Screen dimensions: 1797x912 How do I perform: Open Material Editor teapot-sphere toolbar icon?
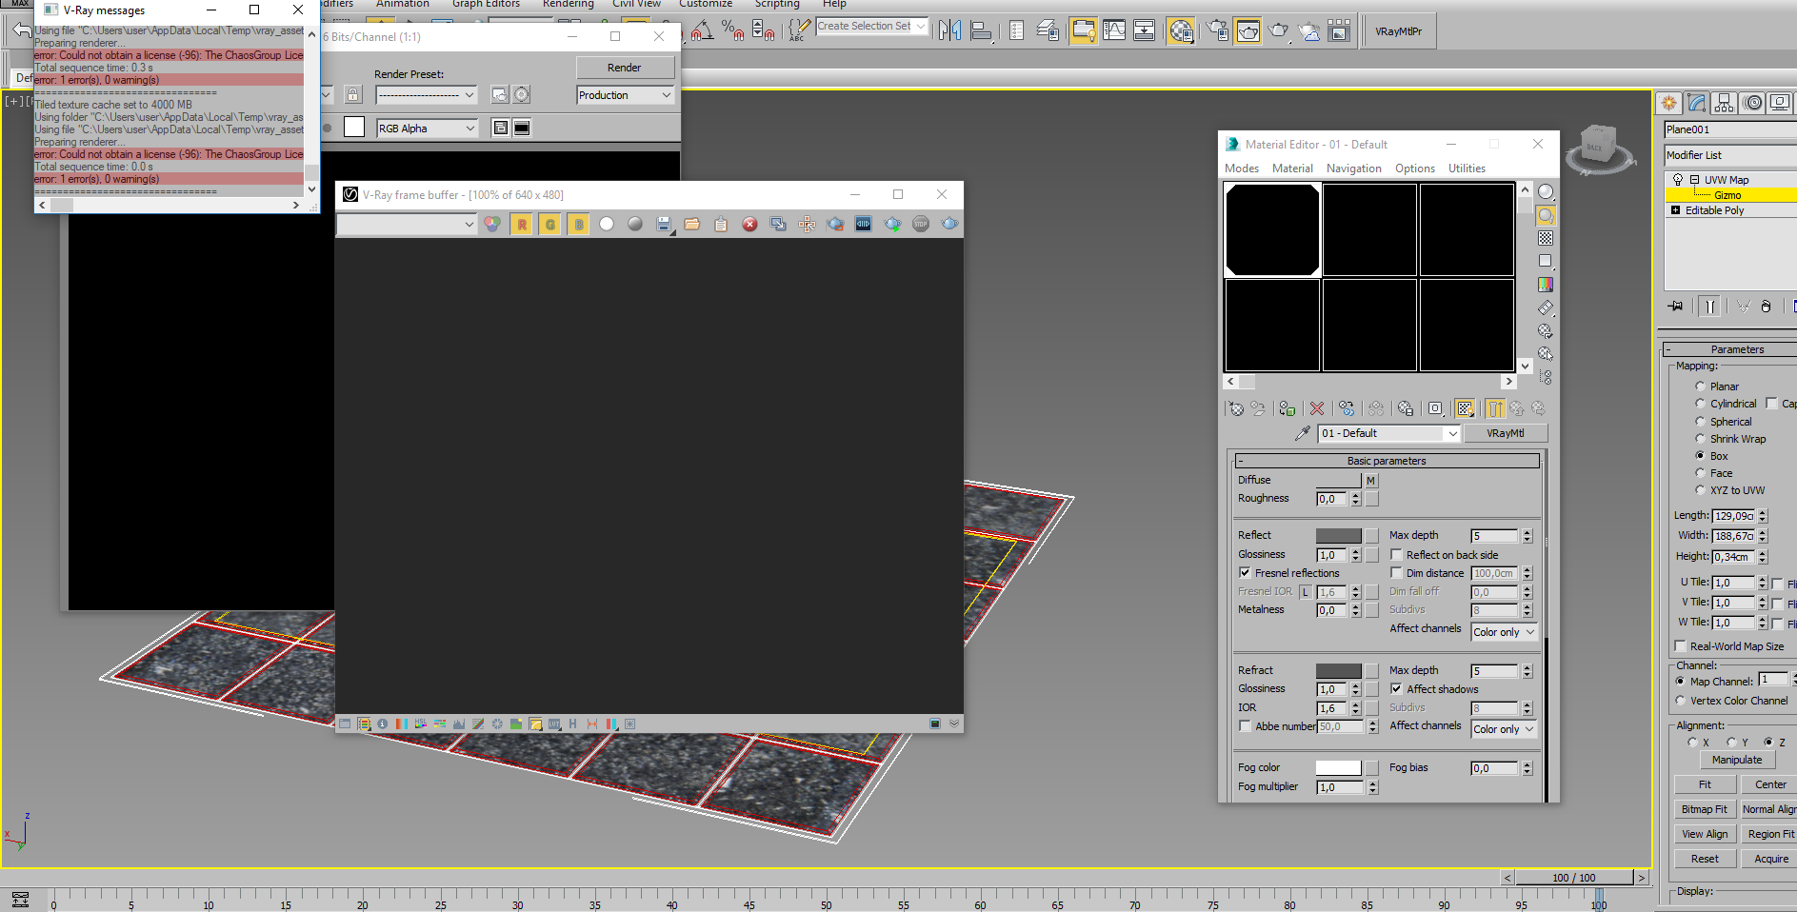tap(1181, 30)
